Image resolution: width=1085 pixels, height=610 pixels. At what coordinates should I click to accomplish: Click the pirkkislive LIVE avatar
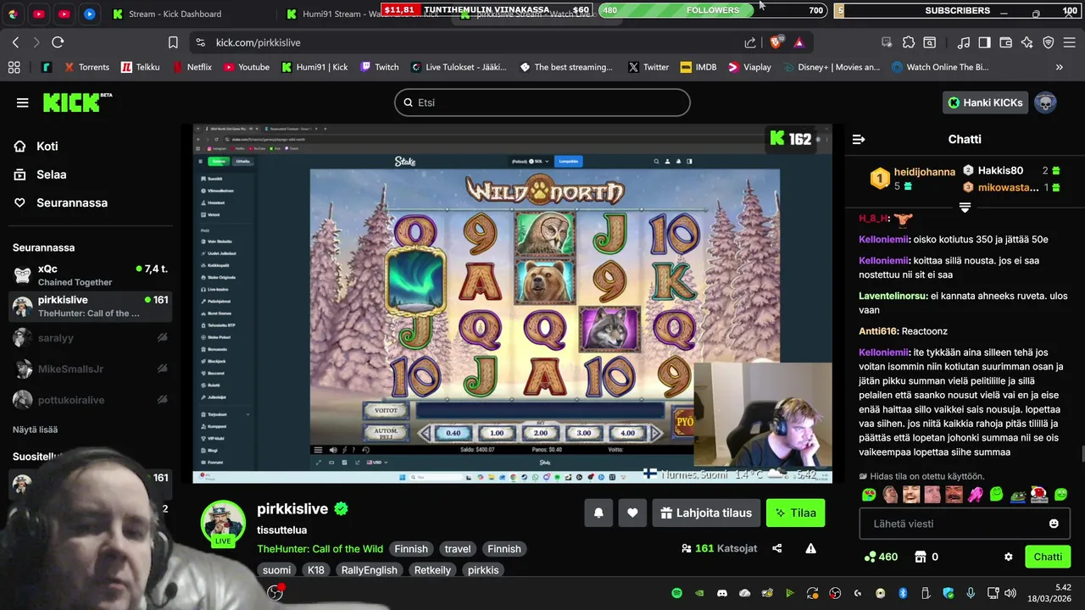point(223,522)
